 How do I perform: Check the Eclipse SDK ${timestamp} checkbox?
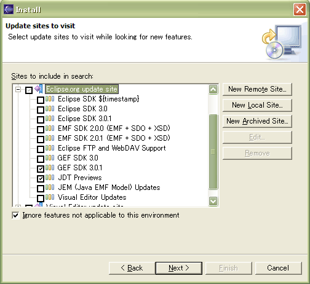coord(41,100)
